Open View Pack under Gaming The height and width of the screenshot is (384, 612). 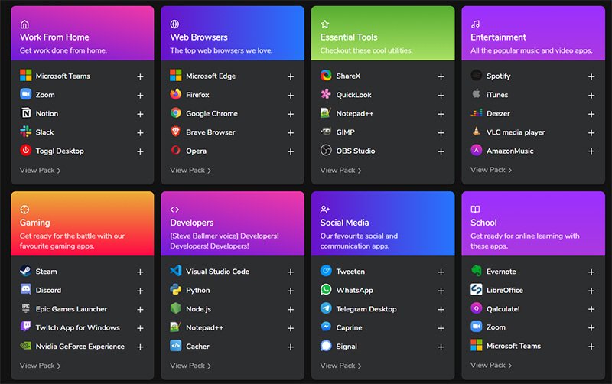pos(40,366)
